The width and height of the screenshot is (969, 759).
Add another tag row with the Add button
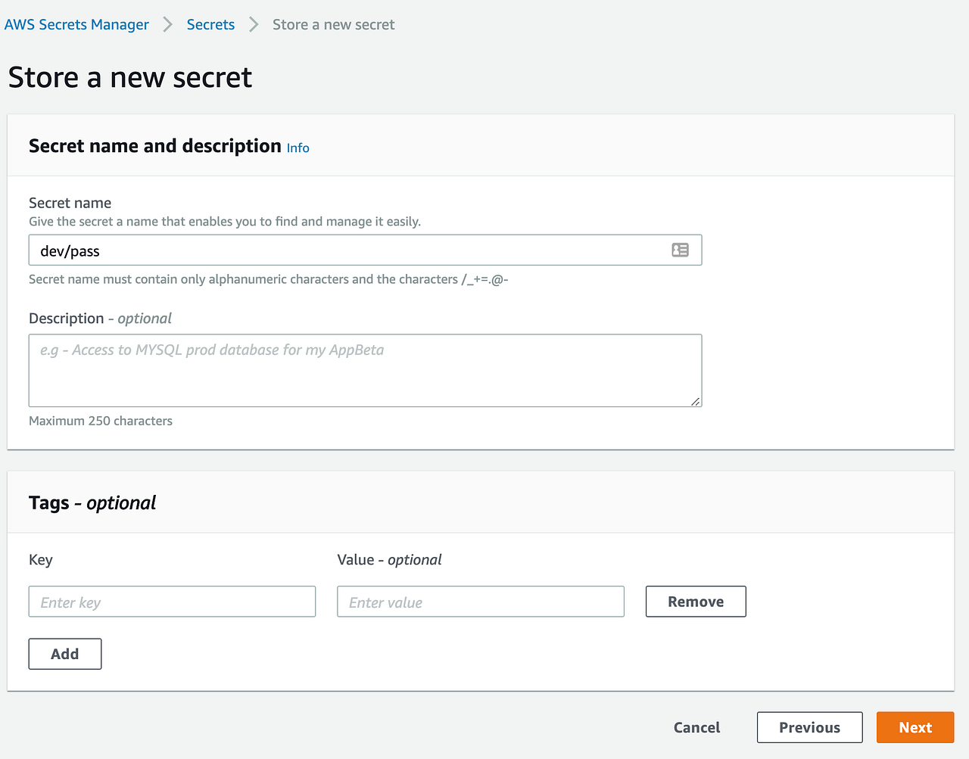point(64,653)
